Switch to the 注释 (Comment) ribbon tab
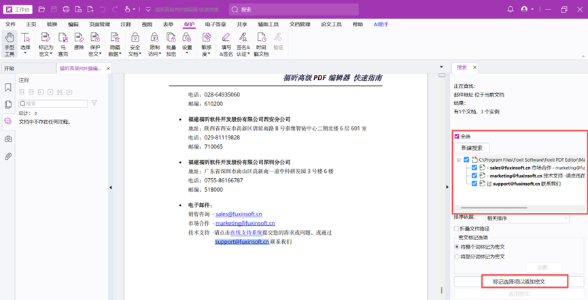 [x=126, y=24]
